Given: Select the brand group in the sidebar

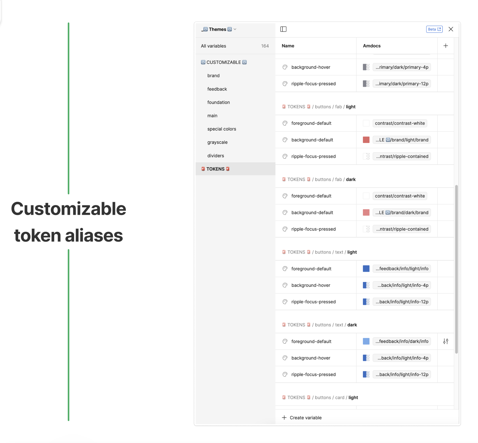Looking at the screenshot, I should point(213,76).
